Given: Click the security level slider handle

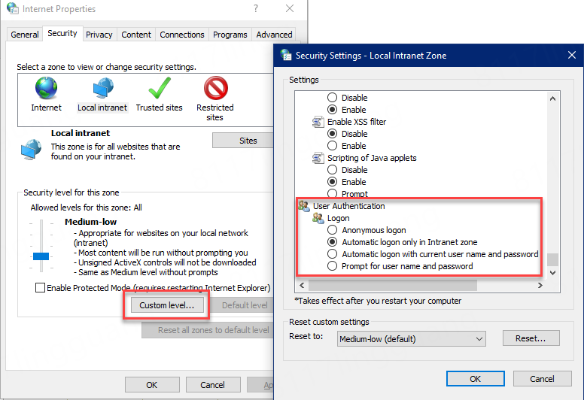Looking at the screenshot, I should pos(41,256).
